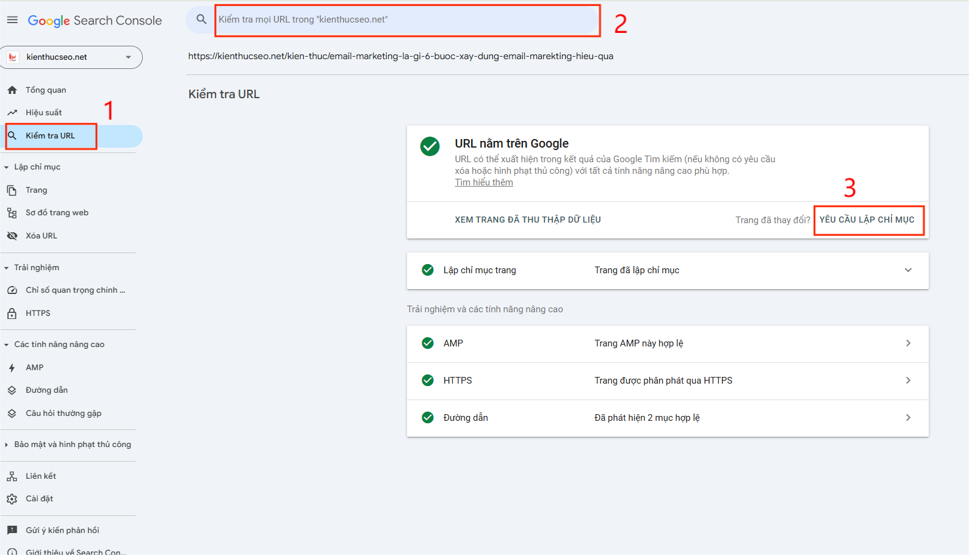
Task: Click the gear icon beside Cài đặt
Action: [x=12, y=499]
